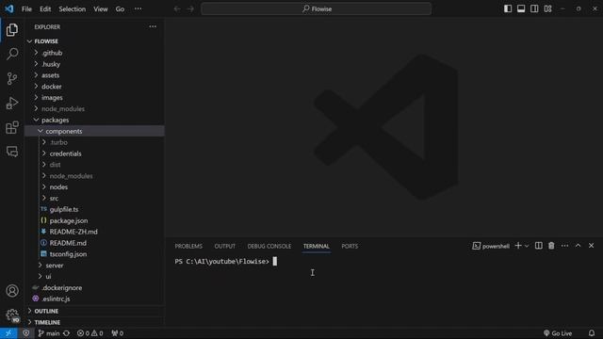Kill the terminal with trash icon

551,246
